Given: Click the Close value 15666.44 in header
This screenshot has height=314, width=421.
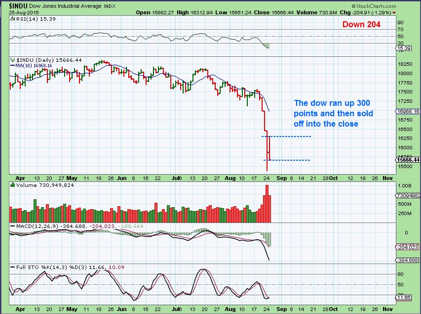Looking at the screenshot, I should point(282,12).
